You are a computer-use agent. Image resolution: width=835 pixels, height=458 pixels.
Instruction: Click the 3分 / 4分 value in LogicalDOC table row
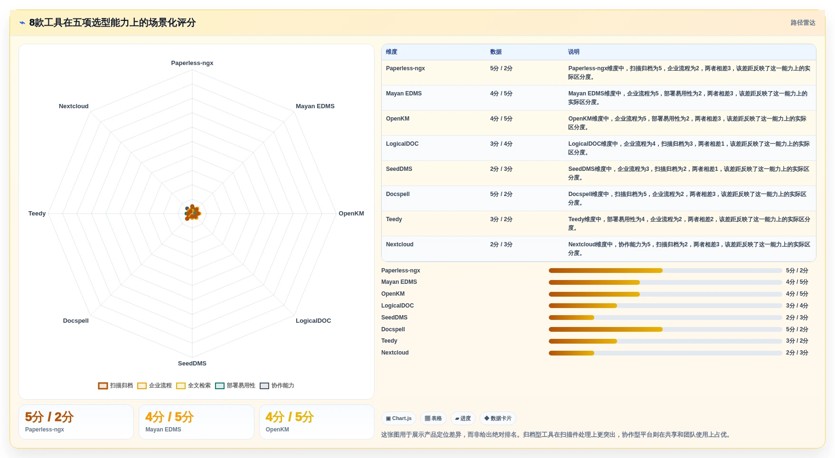click(501, 144)
